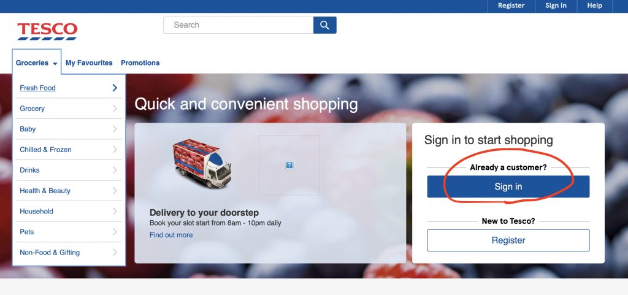
Task: Focus the Search input field
Action: pos(239,25)
